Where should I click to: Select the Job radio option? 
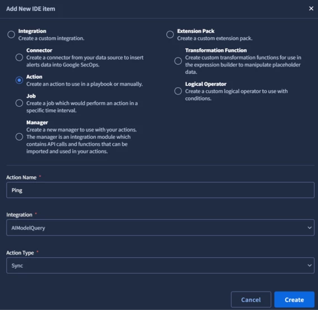click(x=19, y=103)
